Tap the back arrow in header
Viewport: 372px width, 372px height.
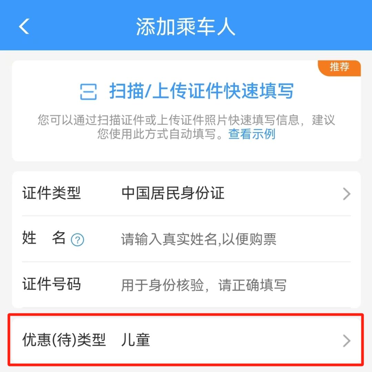(24, 26)
